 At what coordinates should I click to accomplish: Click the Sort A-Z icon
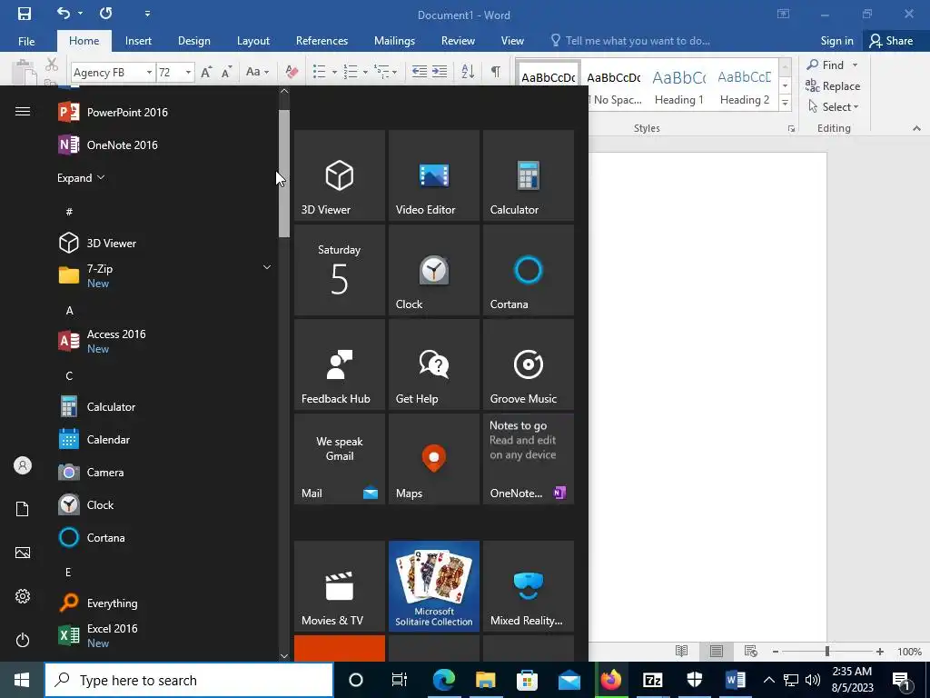[468, 72]
